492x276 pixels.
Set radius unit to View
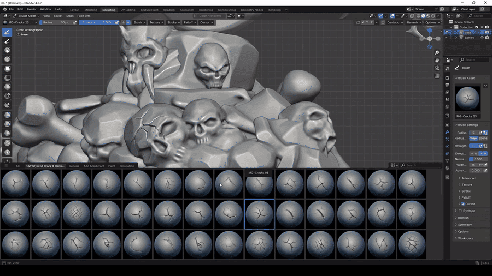473,139
